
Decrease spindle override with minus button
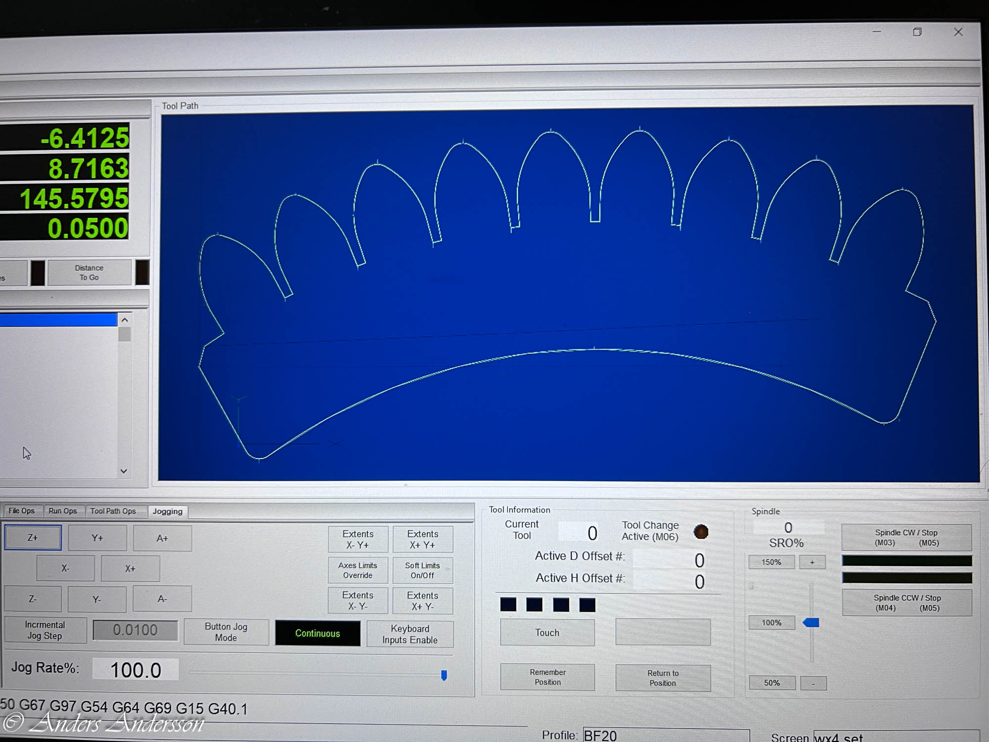(813, 684)
